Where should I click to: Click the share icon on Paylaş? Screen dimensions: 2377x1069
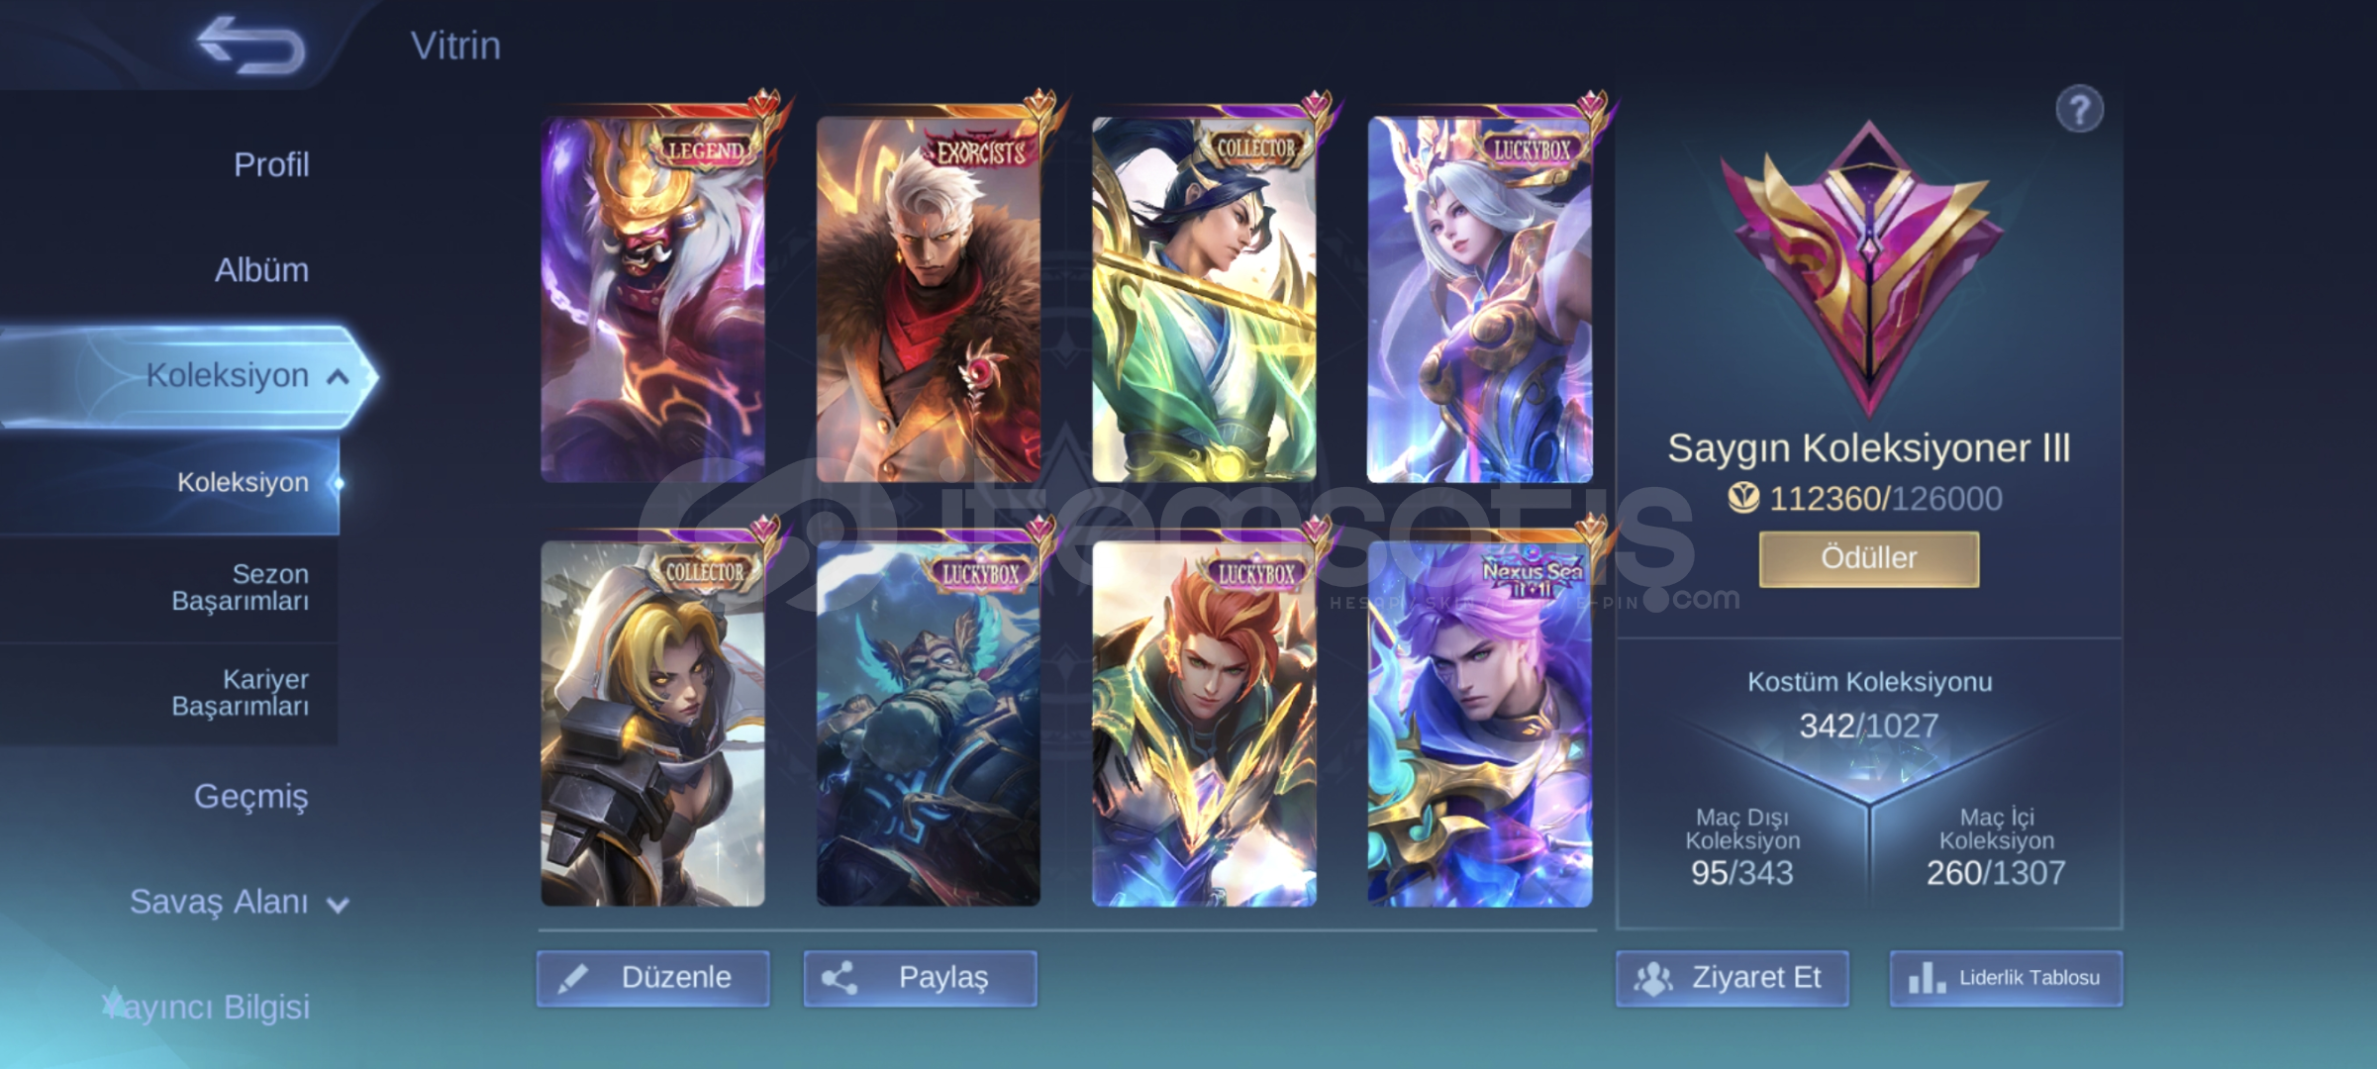840,978
